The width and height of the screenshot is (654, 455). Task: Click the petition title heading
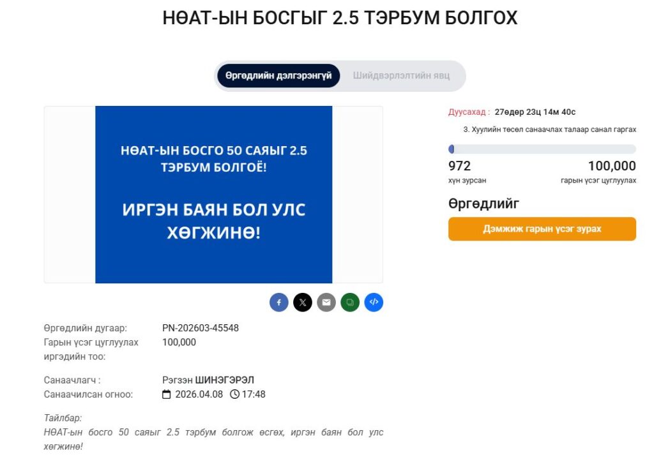tap(340, 19)
